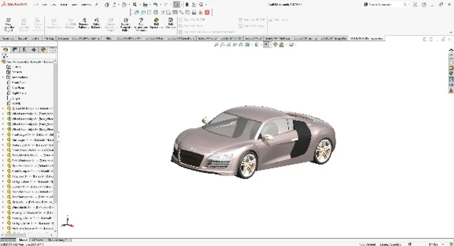Select the Front Plane tree item
This screenshot has width=454, height=246.
(19, 82)
